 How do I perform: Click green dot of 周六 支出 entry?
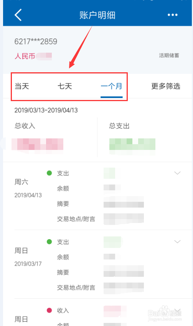pyautogui.click(x=49, y=173)
